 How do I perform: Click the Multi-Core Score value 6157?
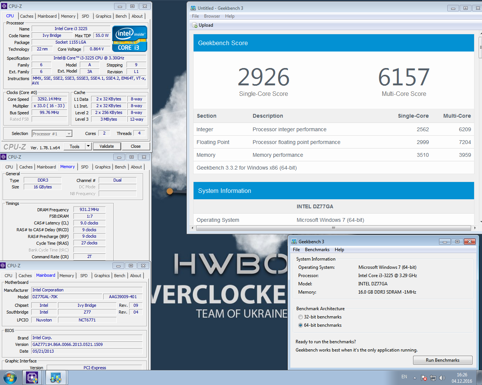click(x=404, y=77)
